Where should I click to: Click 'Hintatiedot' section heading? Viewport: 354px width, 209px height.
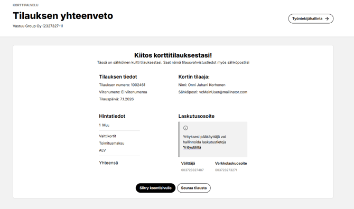pos(112,116)
